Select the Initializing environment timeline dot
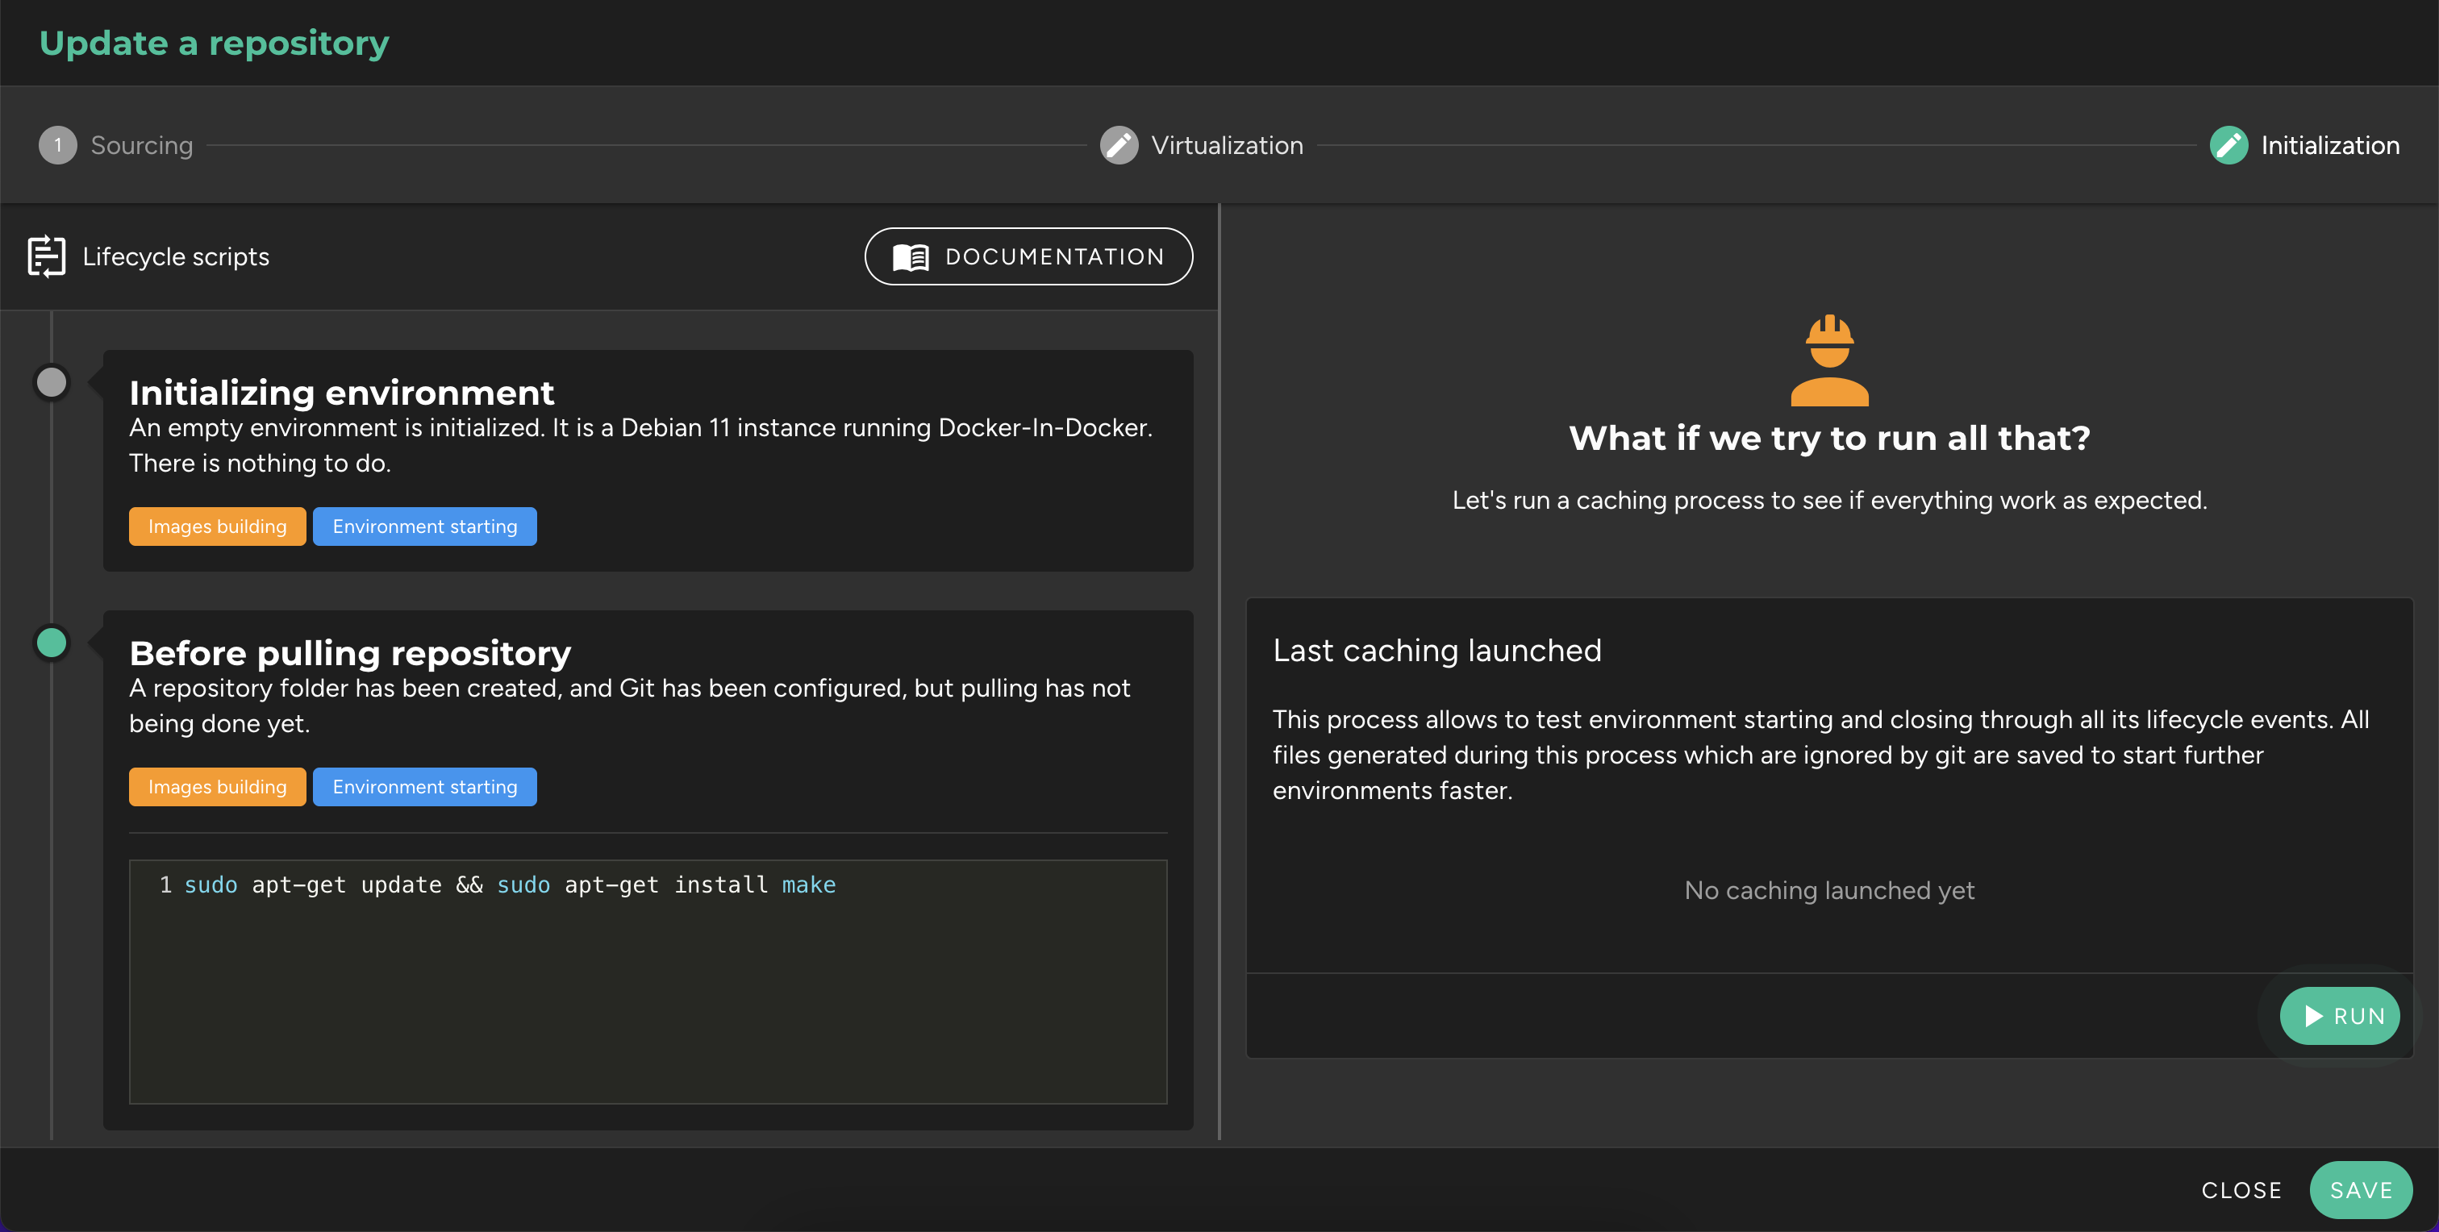Image resolution: width=2439 pixels, height=1232 pixels. [51, 382]
